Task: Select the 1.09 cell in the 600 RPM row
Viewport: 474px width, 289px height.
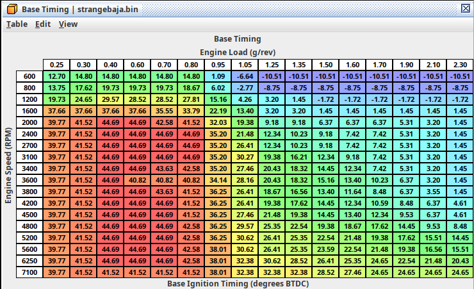Action: click(x=218, y=76)
